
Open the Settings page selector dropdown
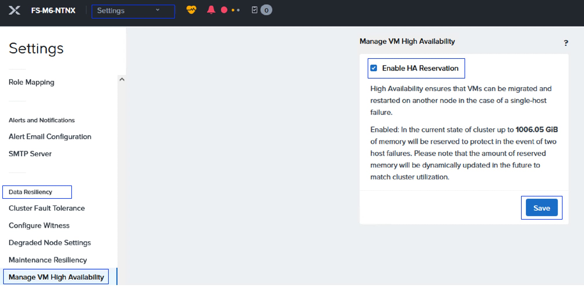(133, 11)
